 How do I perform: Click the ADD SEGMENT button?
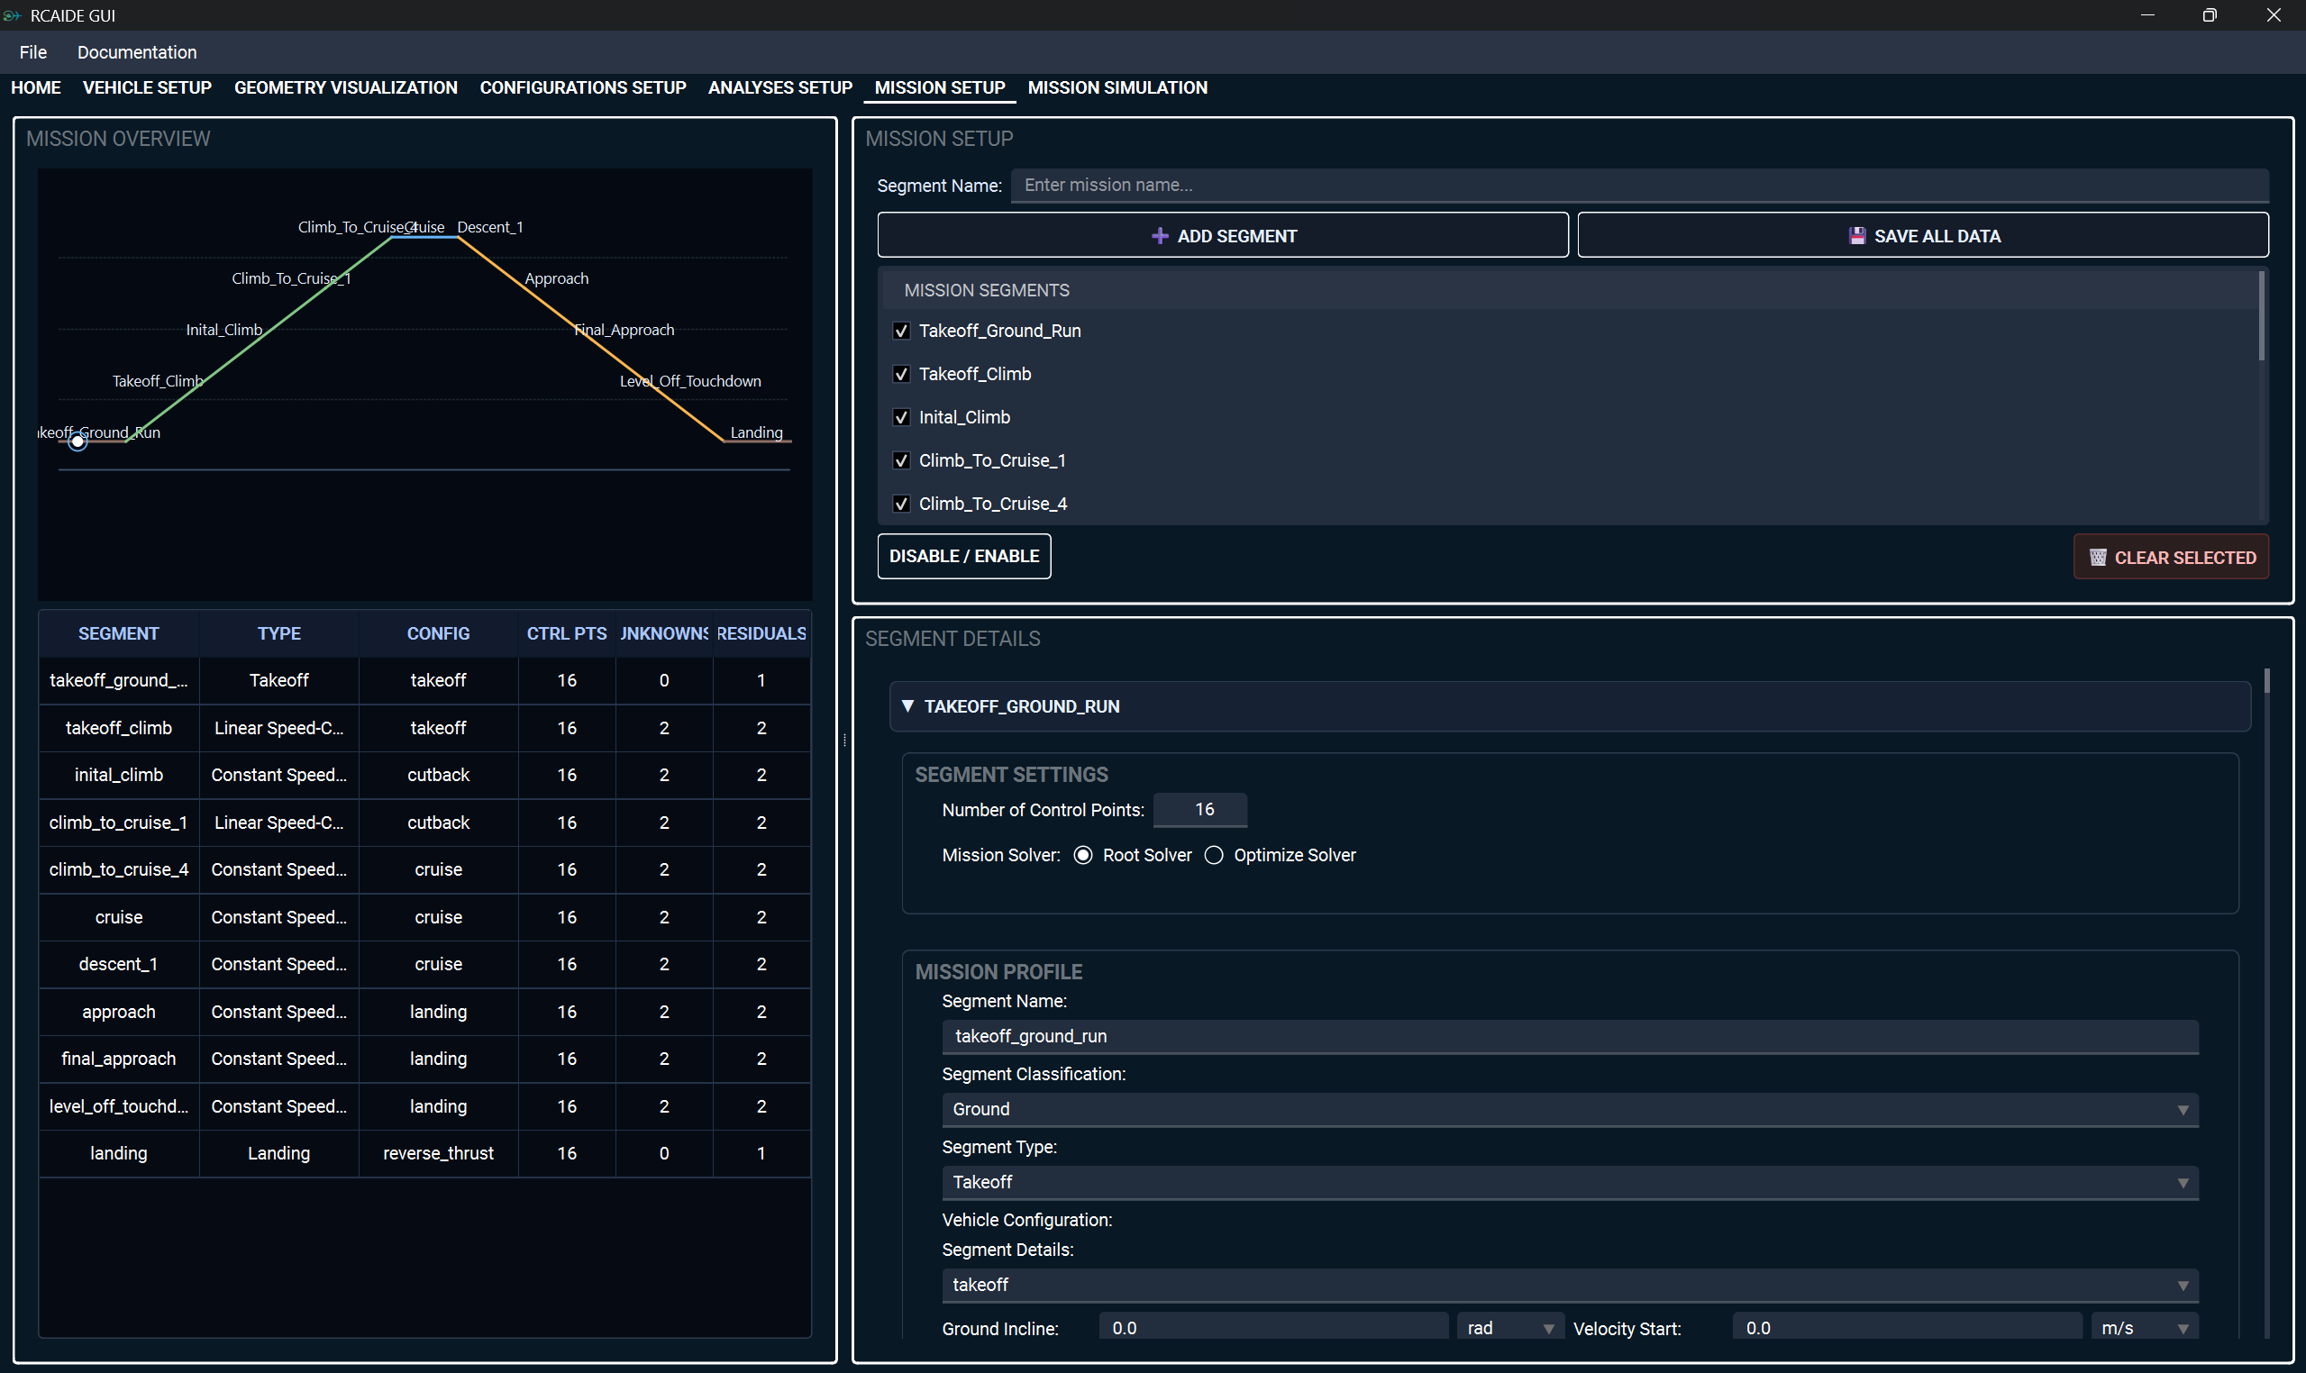[1223, 235]
